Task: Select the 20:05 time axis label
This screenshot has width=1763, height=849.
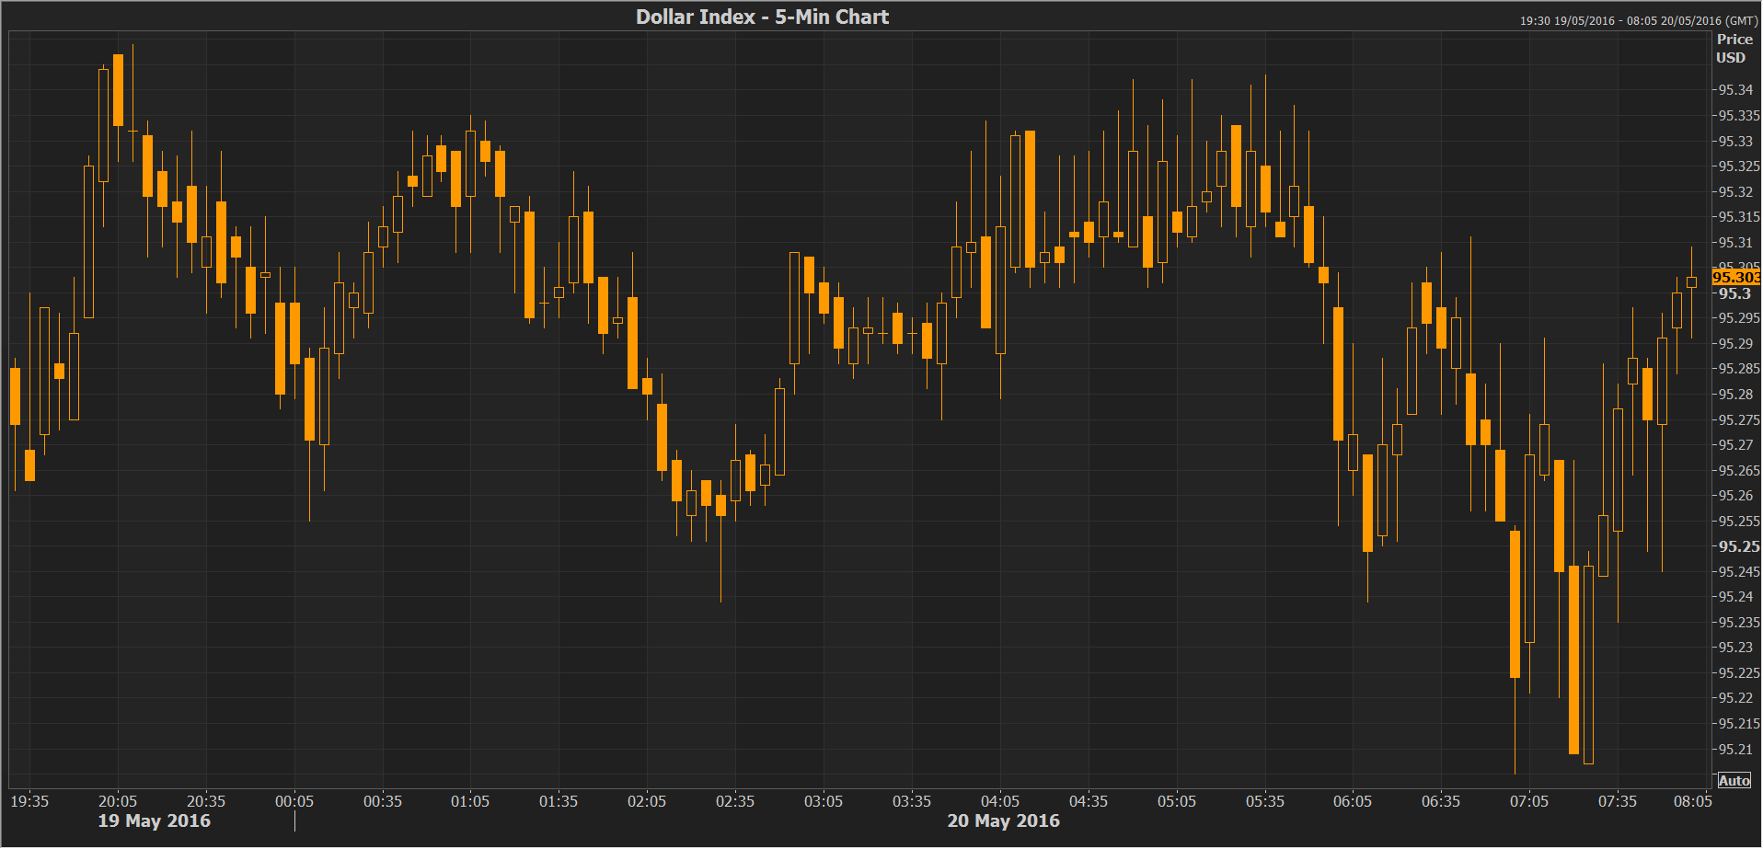Action: click(118, 801)
